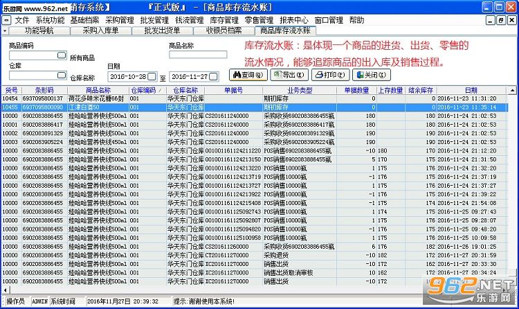Sort by 仓库名称 column header
The width and height of the screenshot is (519, 309).
pos(185,90)
